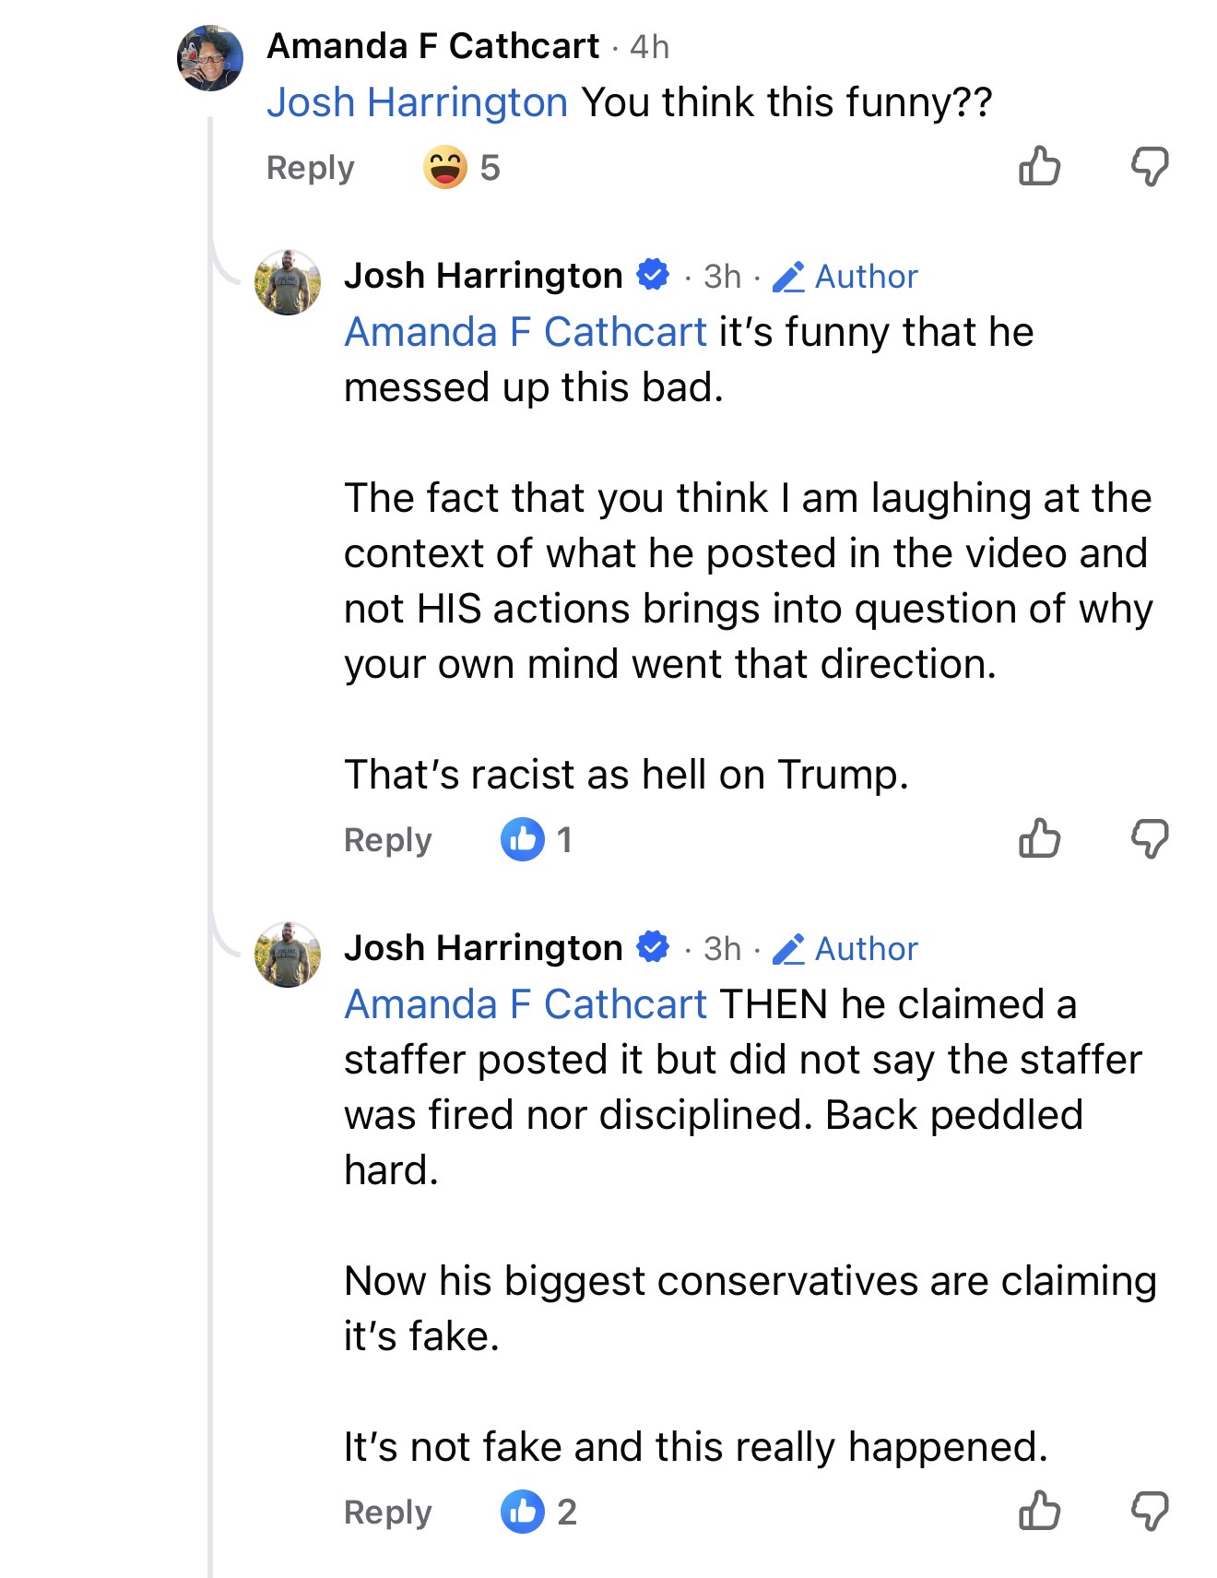Open Josh Harrington's avatar on first reply
Screen dimensions: 1217x1578
point(288,282)
